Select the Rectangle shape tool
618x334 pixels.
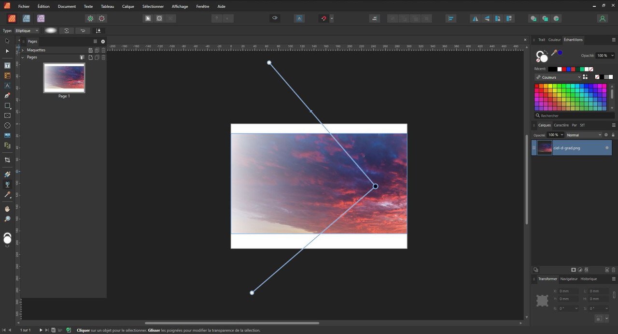tap(7, 105)
